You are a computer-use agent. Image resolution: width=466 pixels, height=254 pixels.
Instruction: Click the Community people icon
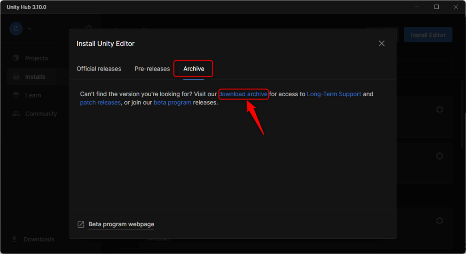16,114
